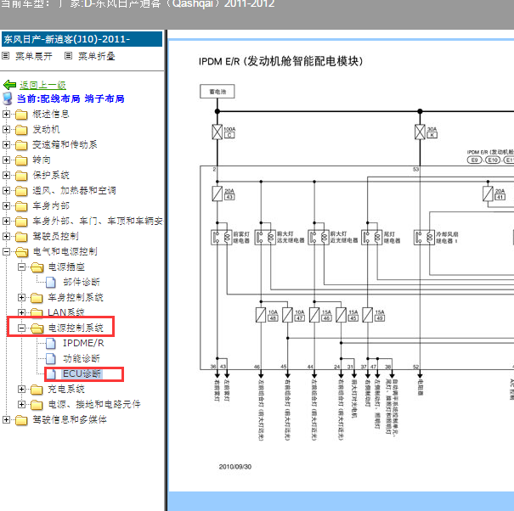Click the 转向 folder icon
514x511 pixels.
tap(21, 160)
